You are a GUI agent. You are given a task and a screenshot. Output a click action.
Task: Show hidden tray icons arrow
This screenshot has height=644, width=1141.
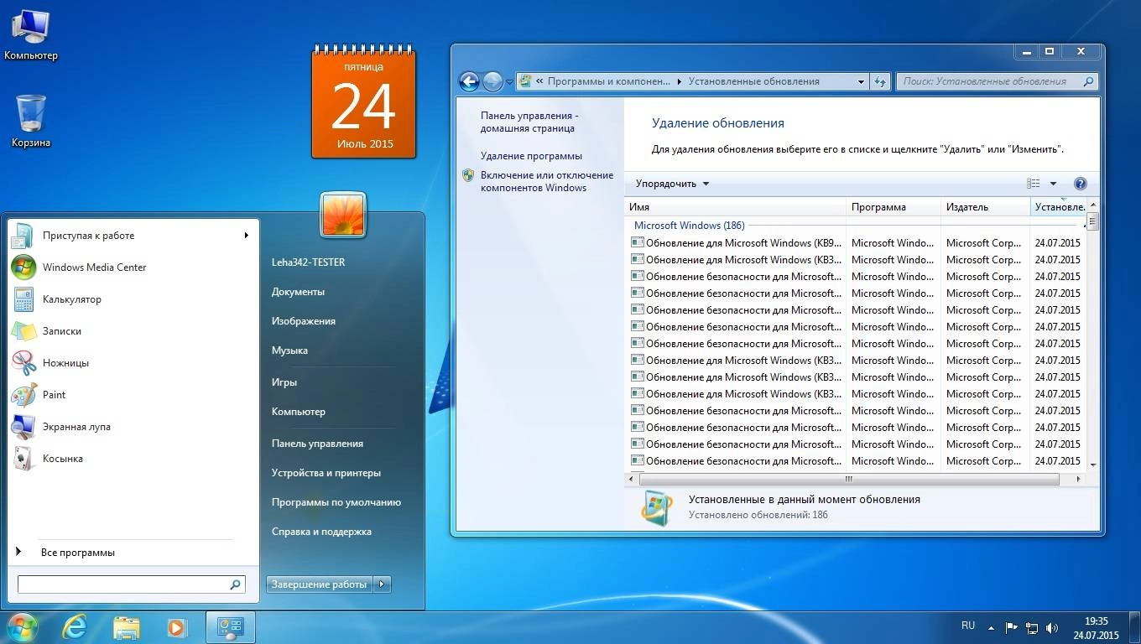click(992, 627)
